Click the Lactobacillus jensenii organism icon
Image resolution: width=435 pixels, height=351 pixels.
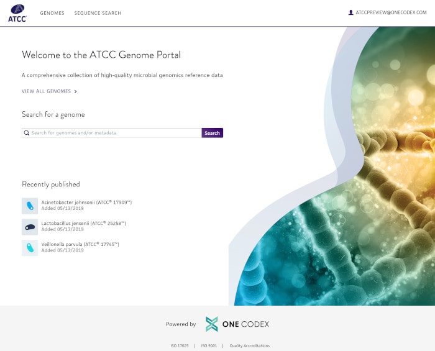click(x=30, y=227)
